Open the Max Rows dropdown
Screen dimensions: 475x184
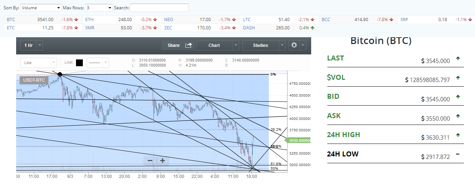tap(99, 8)
